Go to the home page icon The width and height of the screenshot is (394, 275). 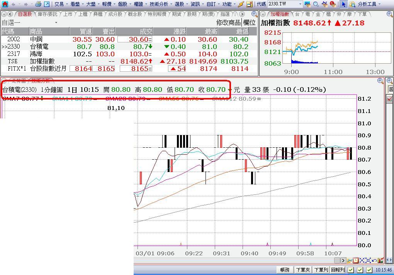coord(5,4)
